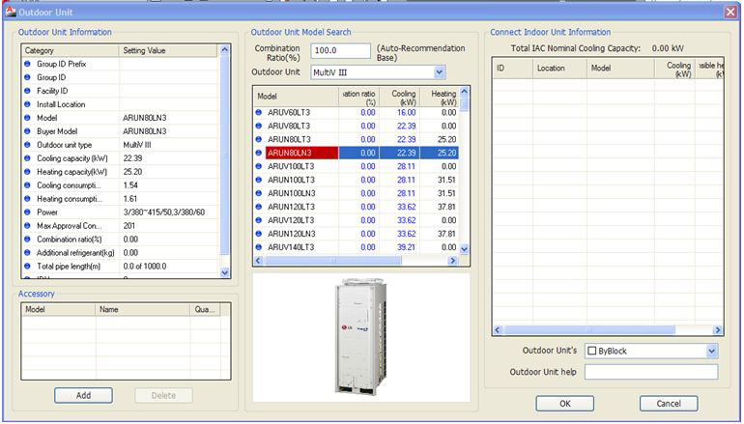Click the Add accessory button
Viewport: 744px width, 424px height.
pos(83,395)
